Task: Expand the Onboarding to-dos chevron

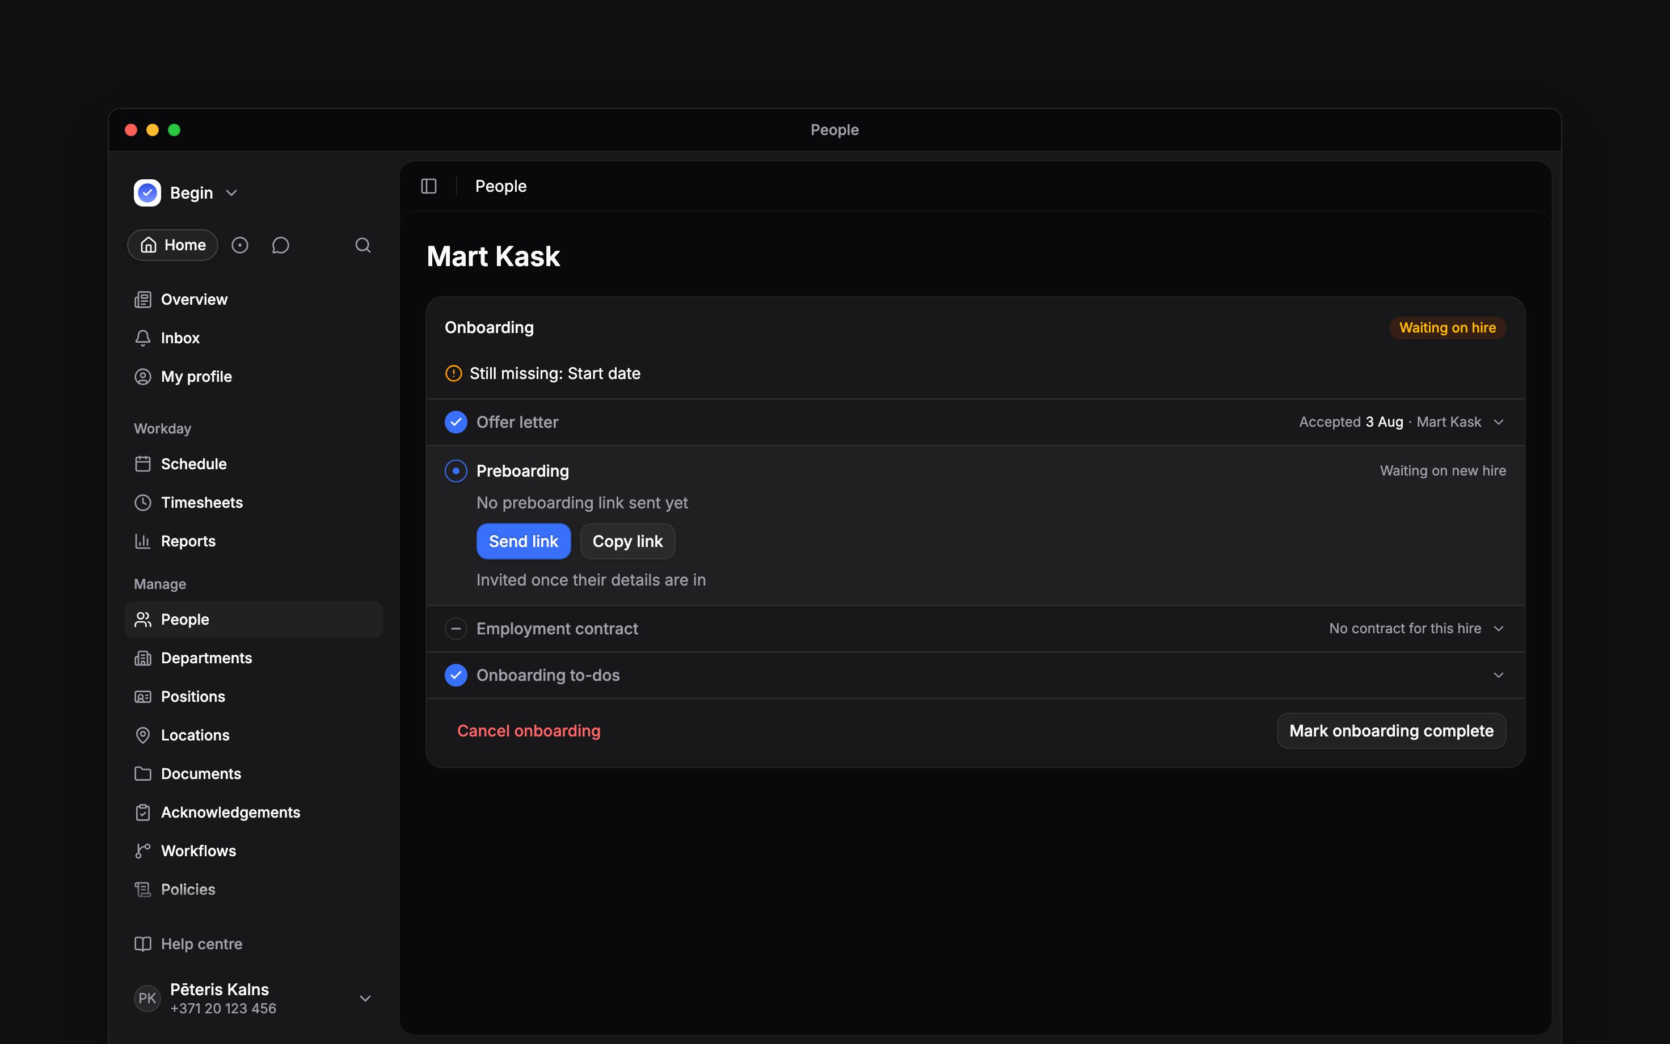Action: pyautogui.click(x=1498, y=675)
